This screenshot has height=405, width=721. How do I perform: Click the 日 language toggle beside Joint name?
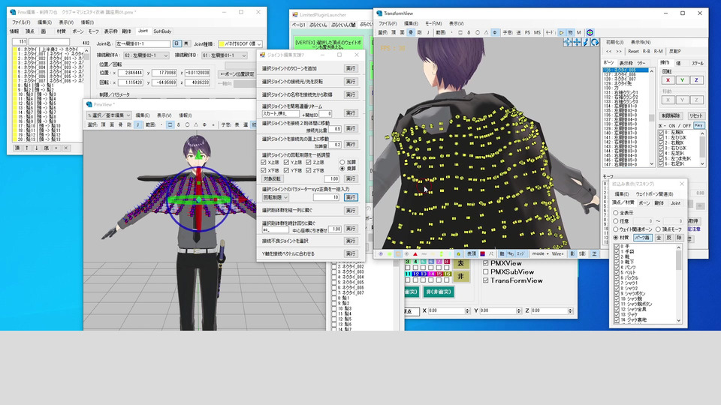177,43
